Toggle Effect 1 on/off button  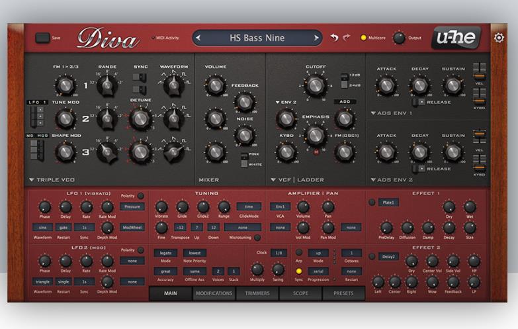tap(372, 202)
